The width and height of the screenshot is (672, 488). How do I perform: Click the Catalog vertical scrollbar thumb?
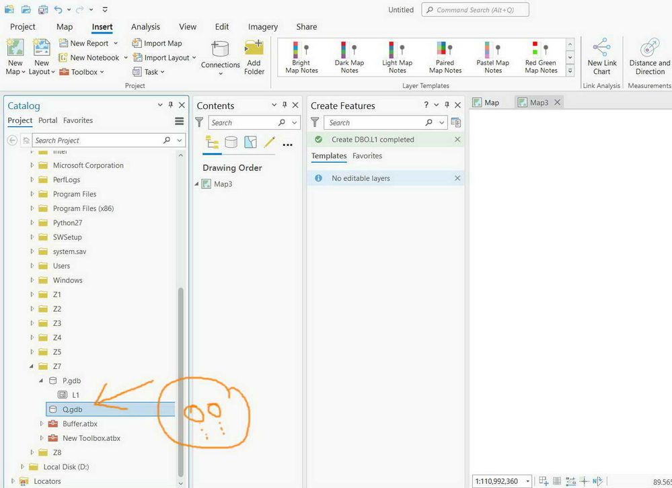point(181,382)
